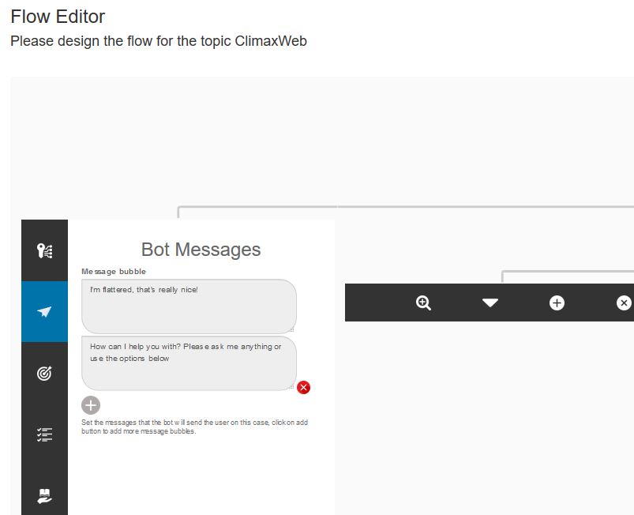Click the zoom magnifier icon in node toolbar
The height and width of the screenshot is (515, 634).
(x=423, y=303)
